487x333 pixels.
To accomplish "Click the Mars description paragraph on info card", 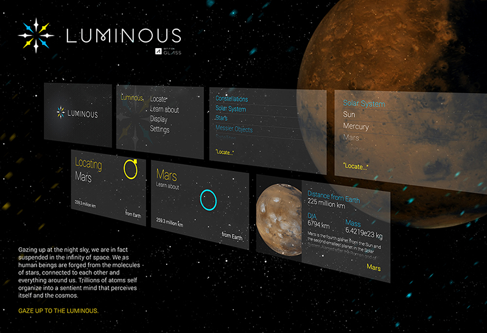I will 343,245.
